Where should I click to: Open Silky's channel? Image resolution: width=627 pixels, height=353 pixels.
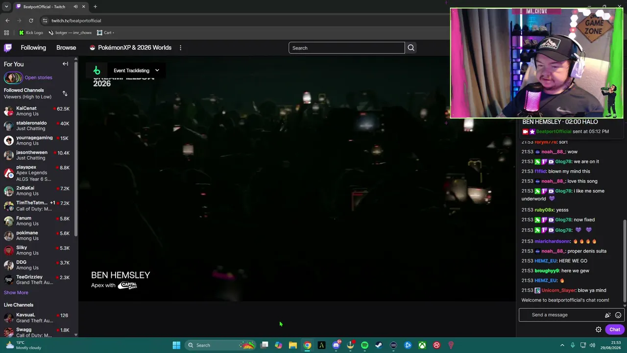[37, 251]
